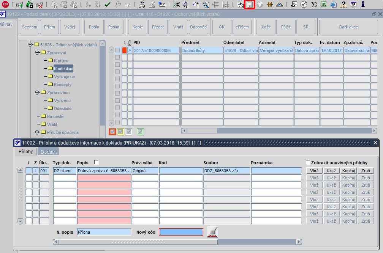Click the scissors cut icon
The image size is (383, 253).
pyautogui.click(x=176, y=5)
